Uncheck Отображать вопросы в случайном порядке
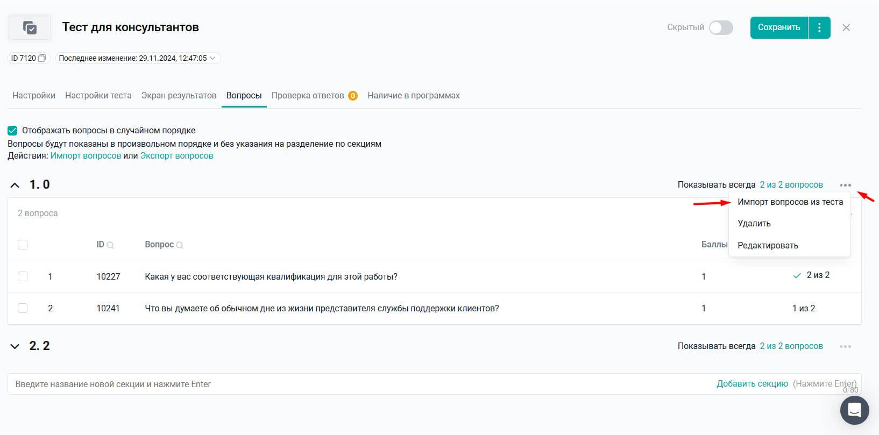Image resolution: width=879 pixels, height=435 pixels. point(12,131)
